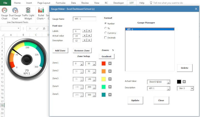200x117 pixels.
Task: Click the Bullet Charts icon
Action: coord(41,13)
